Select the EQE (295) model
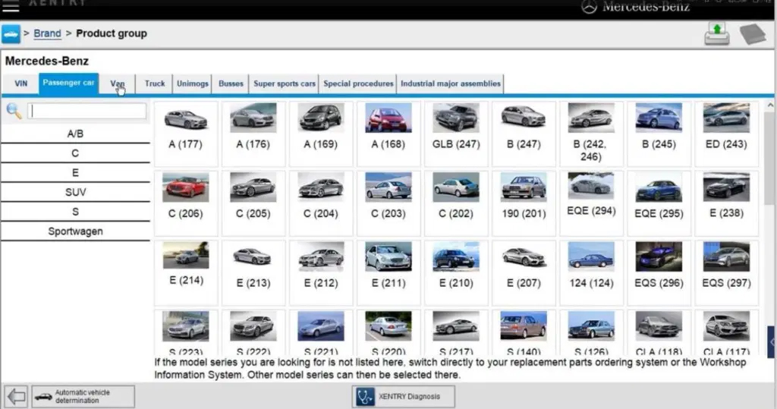The height and width of the screenshot is (409, 777). 659,203
